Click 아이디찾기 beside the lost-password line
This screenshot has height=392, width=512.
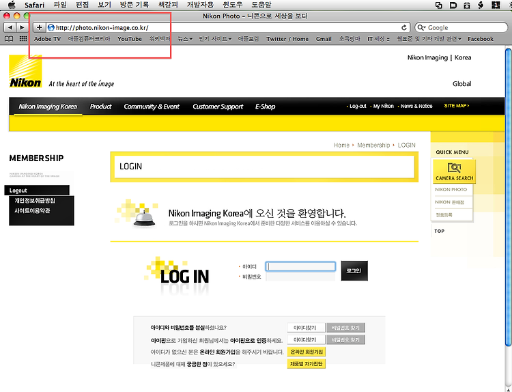pos(306,328)
